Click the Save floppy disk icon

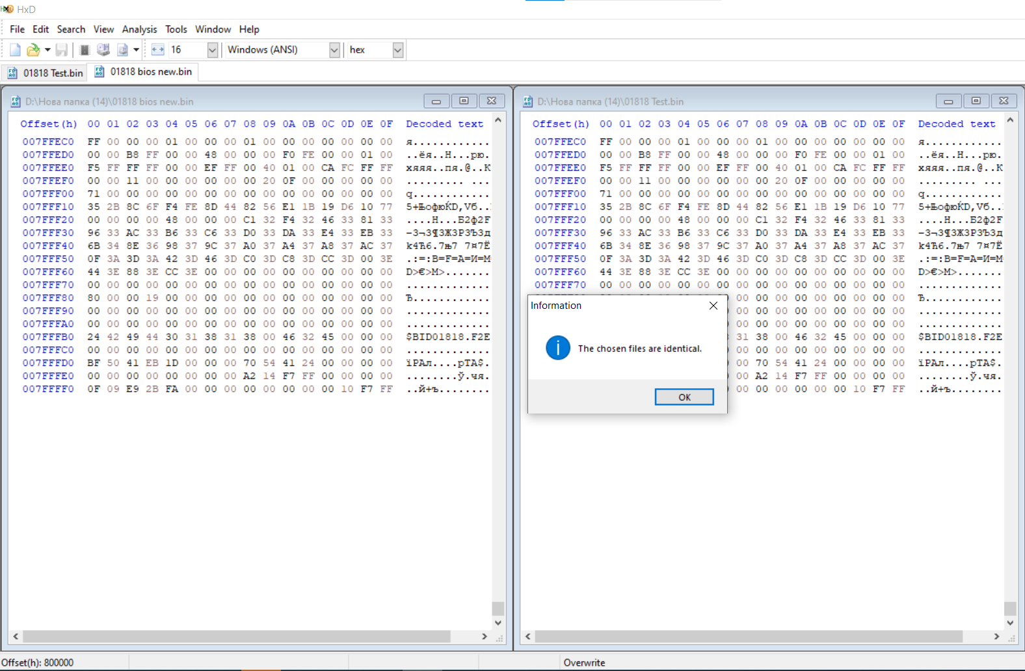coord(62,50)
